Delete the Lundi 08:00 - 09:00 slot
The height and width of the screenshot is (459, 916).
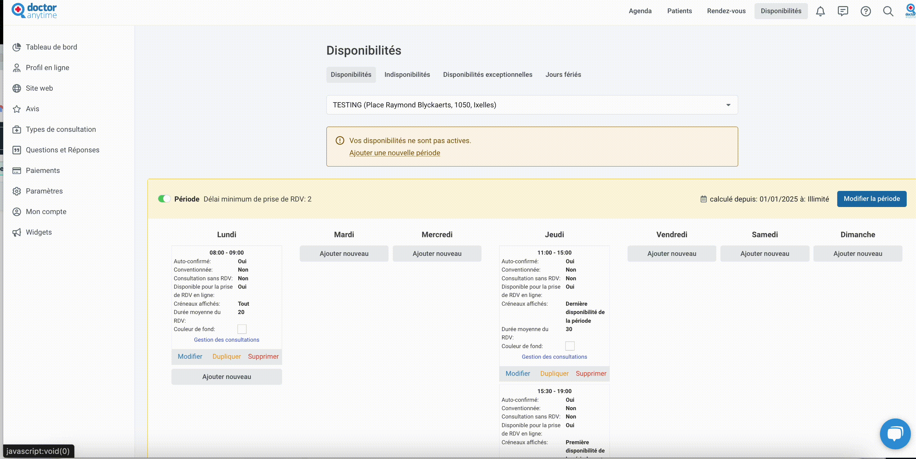[263, 356]
